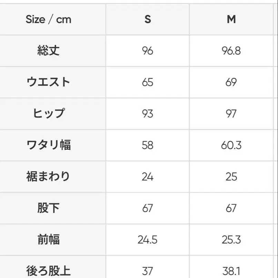278x278 pixels.
Task: Select the ワタリ幅 row label
Action: (48, 145)
